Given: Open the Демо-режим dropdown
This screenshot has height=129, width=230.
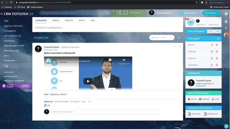Looking at the screenshot, I should coord(189,13).
